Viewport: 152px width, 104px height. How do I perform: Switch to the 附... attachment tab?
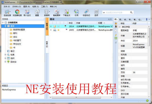tap(130, 19)
